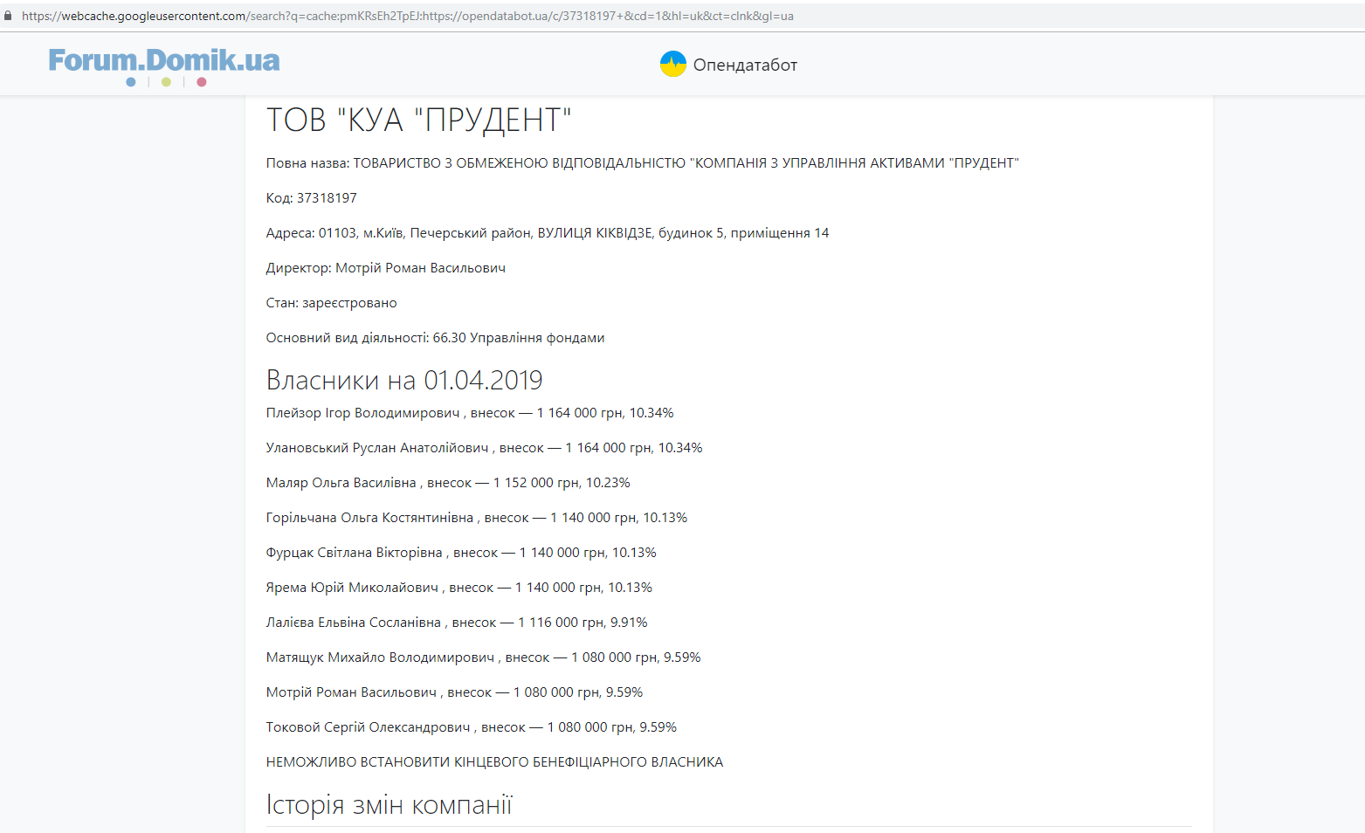Click owner row Матящук Михайло Володимирович
Image resolution: width=1365 pixels, height=833 pixels.
[484, 657]
